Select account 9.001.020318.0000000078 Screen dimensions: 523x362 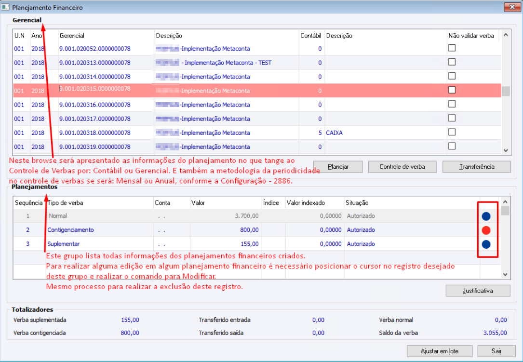click(x=95, y=133)
